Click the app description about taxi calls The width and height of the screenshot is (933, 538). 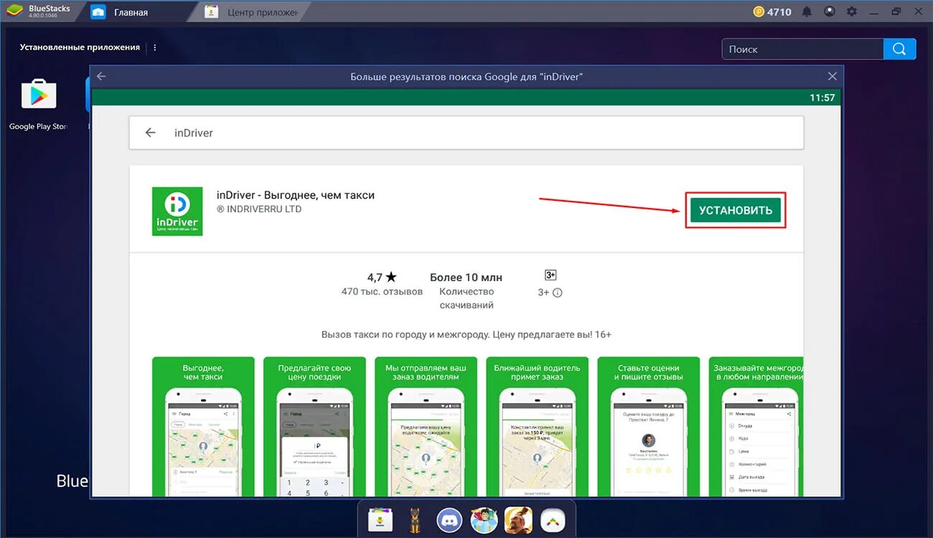click(467, 335)
